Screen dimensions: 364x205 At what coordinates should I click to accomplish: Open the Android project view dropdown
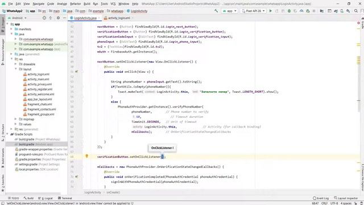pos(17,18)
